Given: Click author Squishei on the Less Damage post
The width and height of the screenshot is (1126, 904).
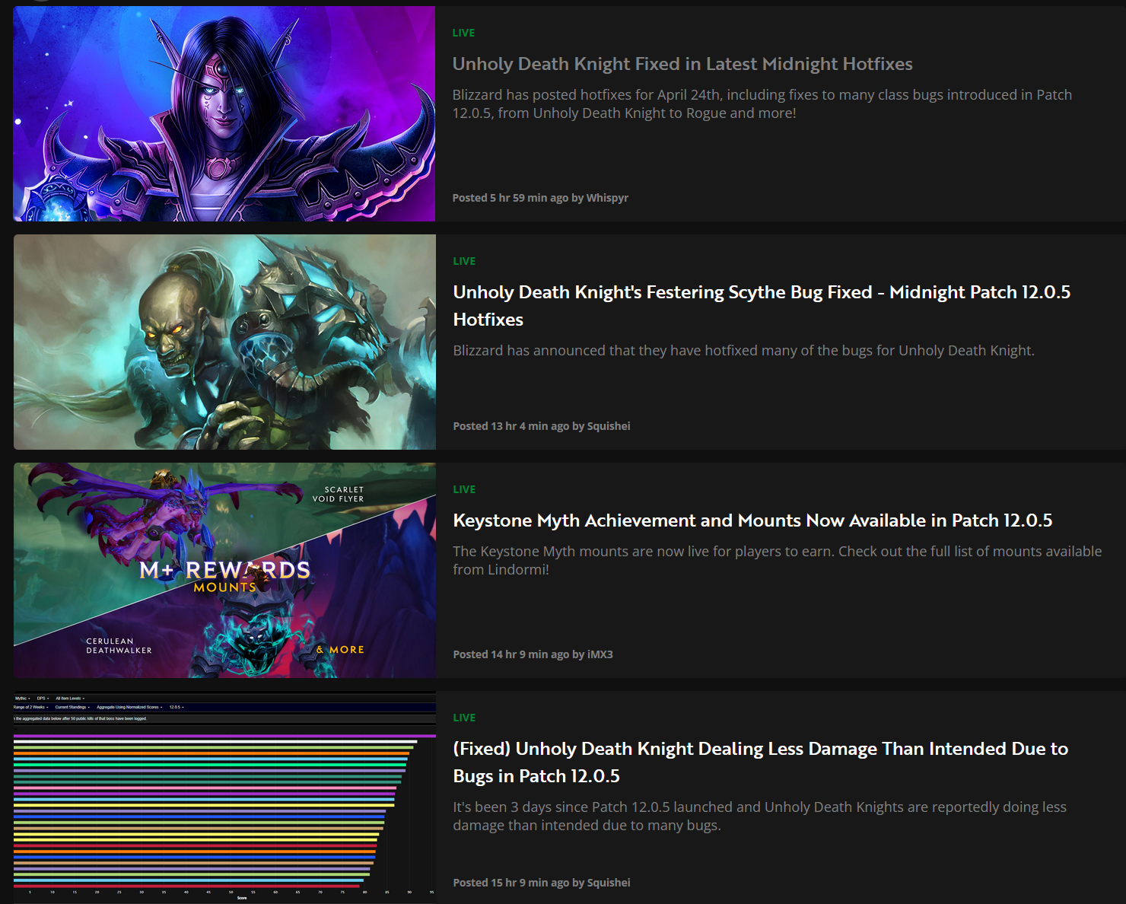Looking at the screenshot, I should [609, 883].
